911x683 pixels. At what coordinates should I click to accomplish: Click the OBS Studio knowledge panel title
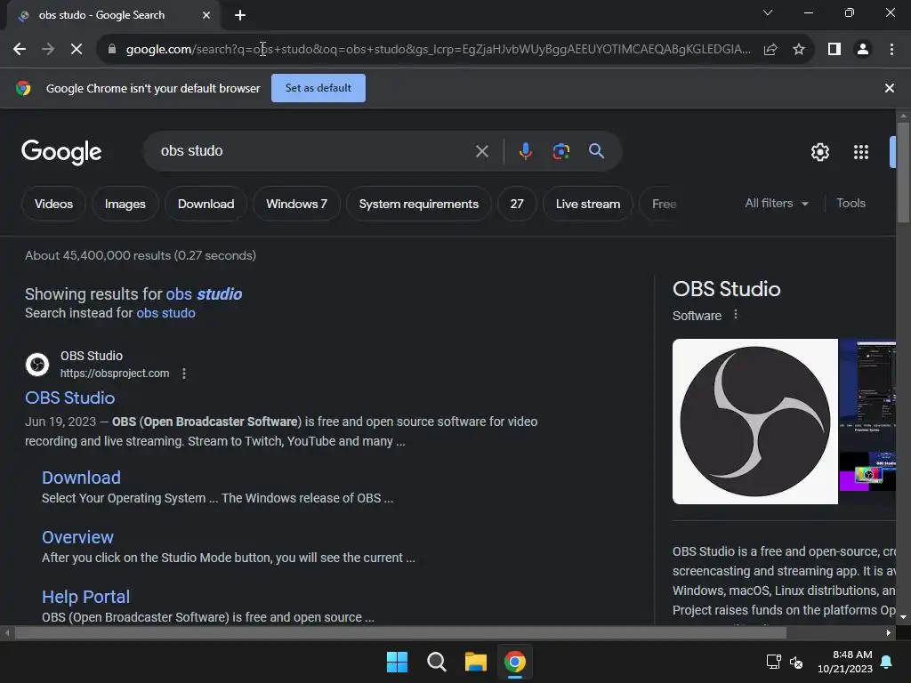coord(726,289)
